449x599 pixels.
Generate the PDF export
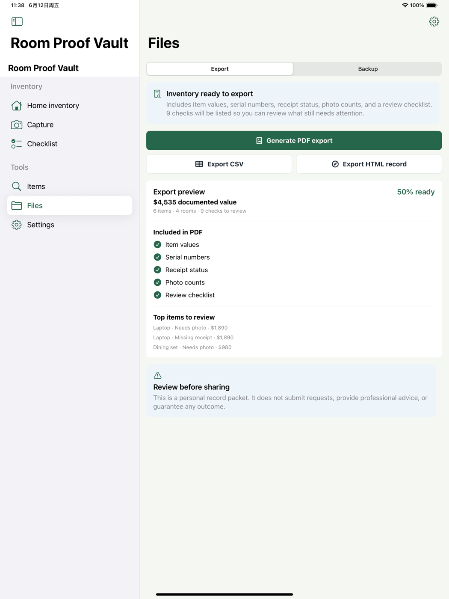point(294,140)
